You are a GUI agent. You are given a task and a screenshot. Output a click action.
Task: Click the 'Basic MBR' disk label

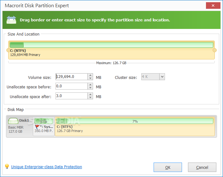pyautogui.click(x=16, y=127)
